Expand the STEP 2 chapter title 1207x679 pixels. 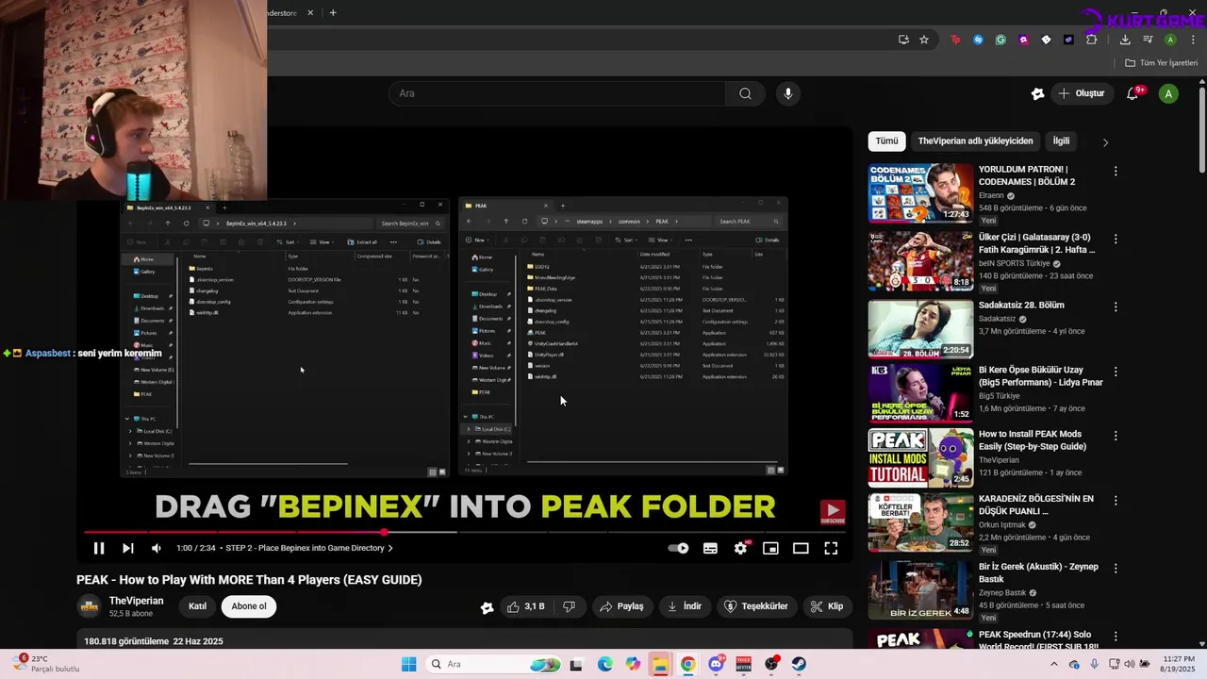pos(308,548)
